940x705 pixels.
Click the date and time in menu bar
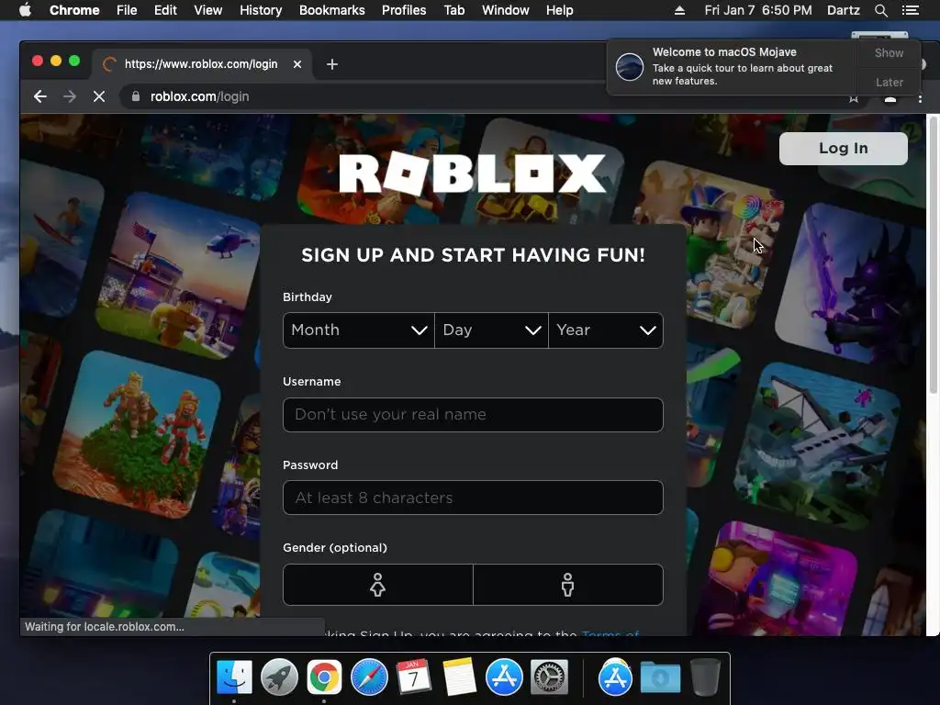coord(757,10)
